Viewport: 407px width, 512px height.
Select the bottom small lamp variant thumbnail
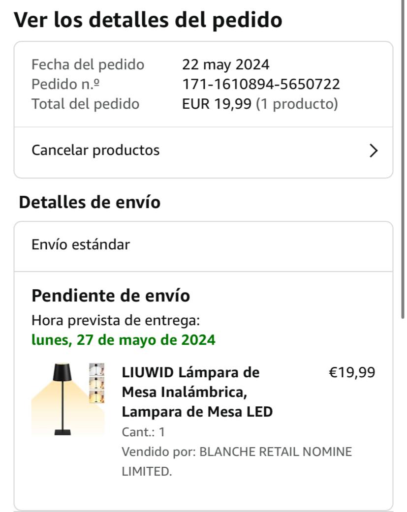click(x=96, y=396)
